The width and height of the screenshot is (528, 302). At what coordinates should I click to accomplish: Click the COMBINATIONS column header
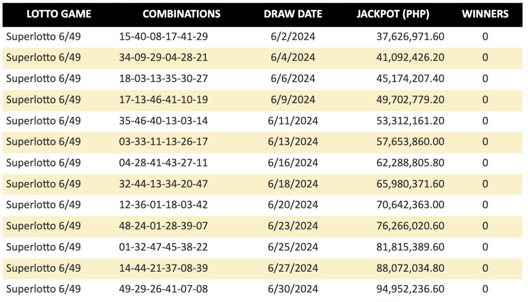(182, 14)
